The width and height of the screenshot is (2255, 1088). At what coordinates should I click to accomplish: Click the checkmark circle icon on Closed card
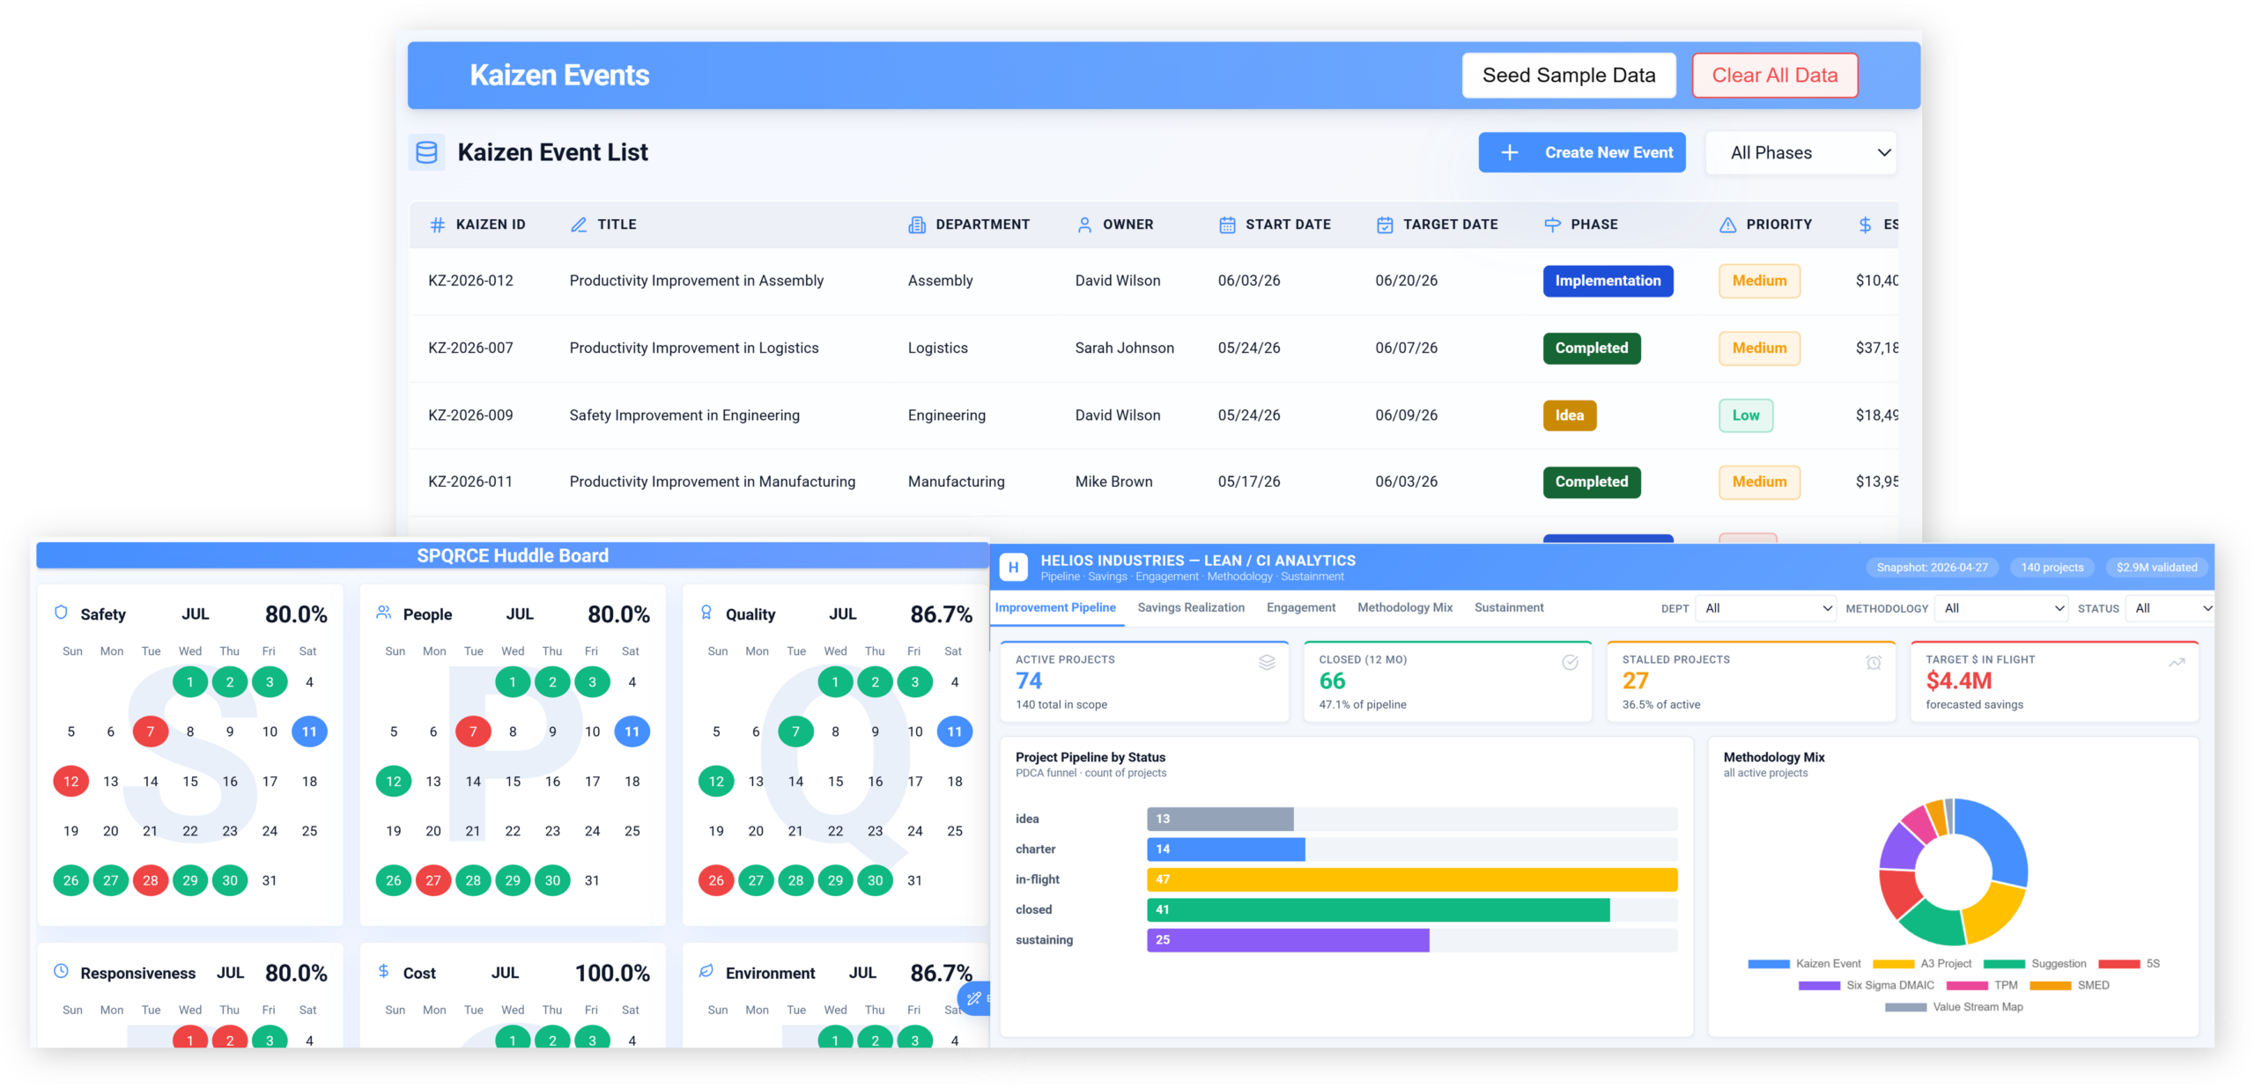pyautogui.click(x=1570, y=662)
